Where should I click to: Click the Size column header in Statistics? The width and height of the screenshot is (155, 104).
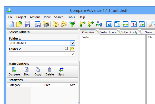point(64,85)
